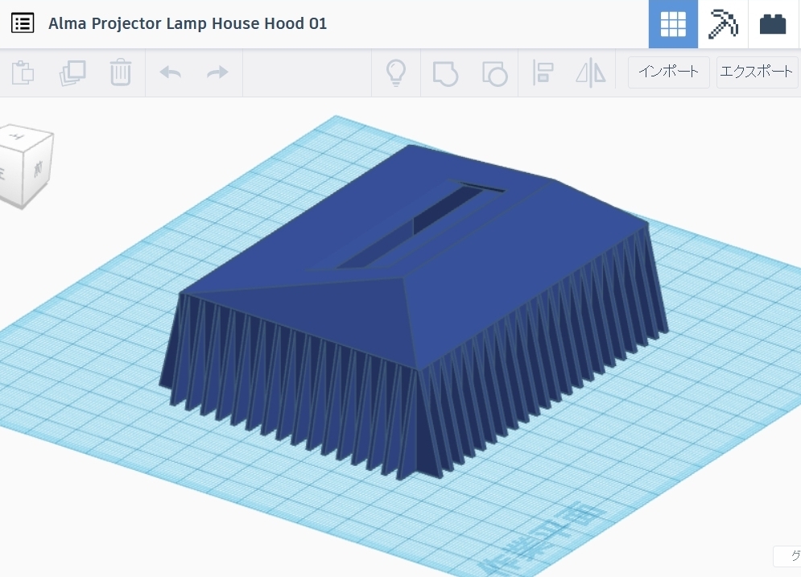Screen dimensions: 801x577
Task: Select the Mirror flip tool
Action: (x=590, y=72)
